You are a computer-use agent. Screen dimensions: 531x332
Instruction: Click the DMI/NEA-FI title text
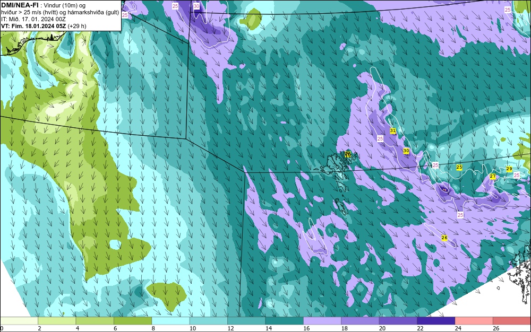click(20, 5)
